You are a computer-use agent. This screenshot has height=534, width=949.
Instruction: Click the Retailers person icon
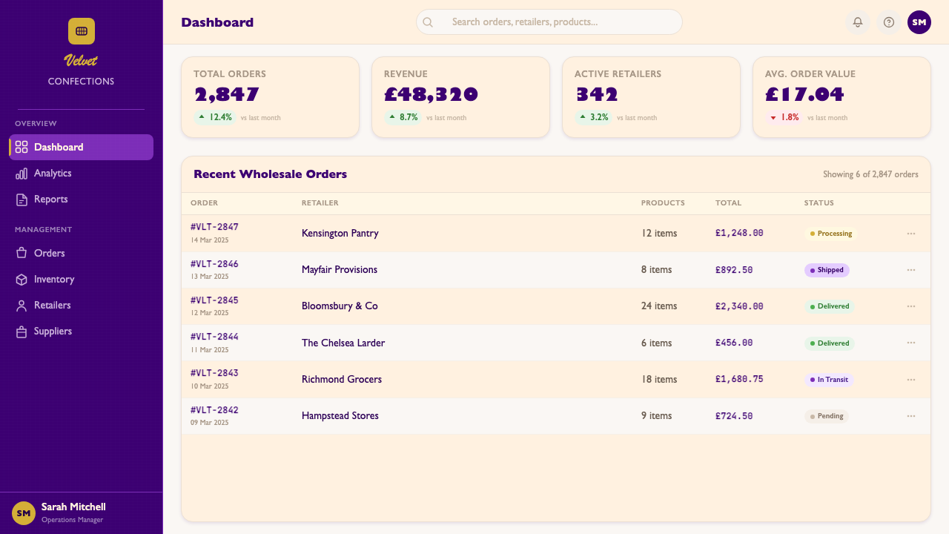pyautogui.click(x=22, y=305)
